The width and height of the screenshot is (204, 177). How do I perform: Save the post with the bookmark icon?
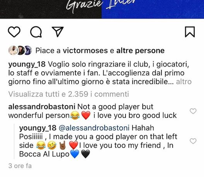click(x=190, y=32)
